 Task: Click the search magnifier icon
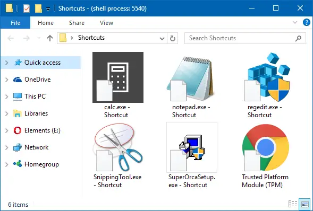point(298,38)
